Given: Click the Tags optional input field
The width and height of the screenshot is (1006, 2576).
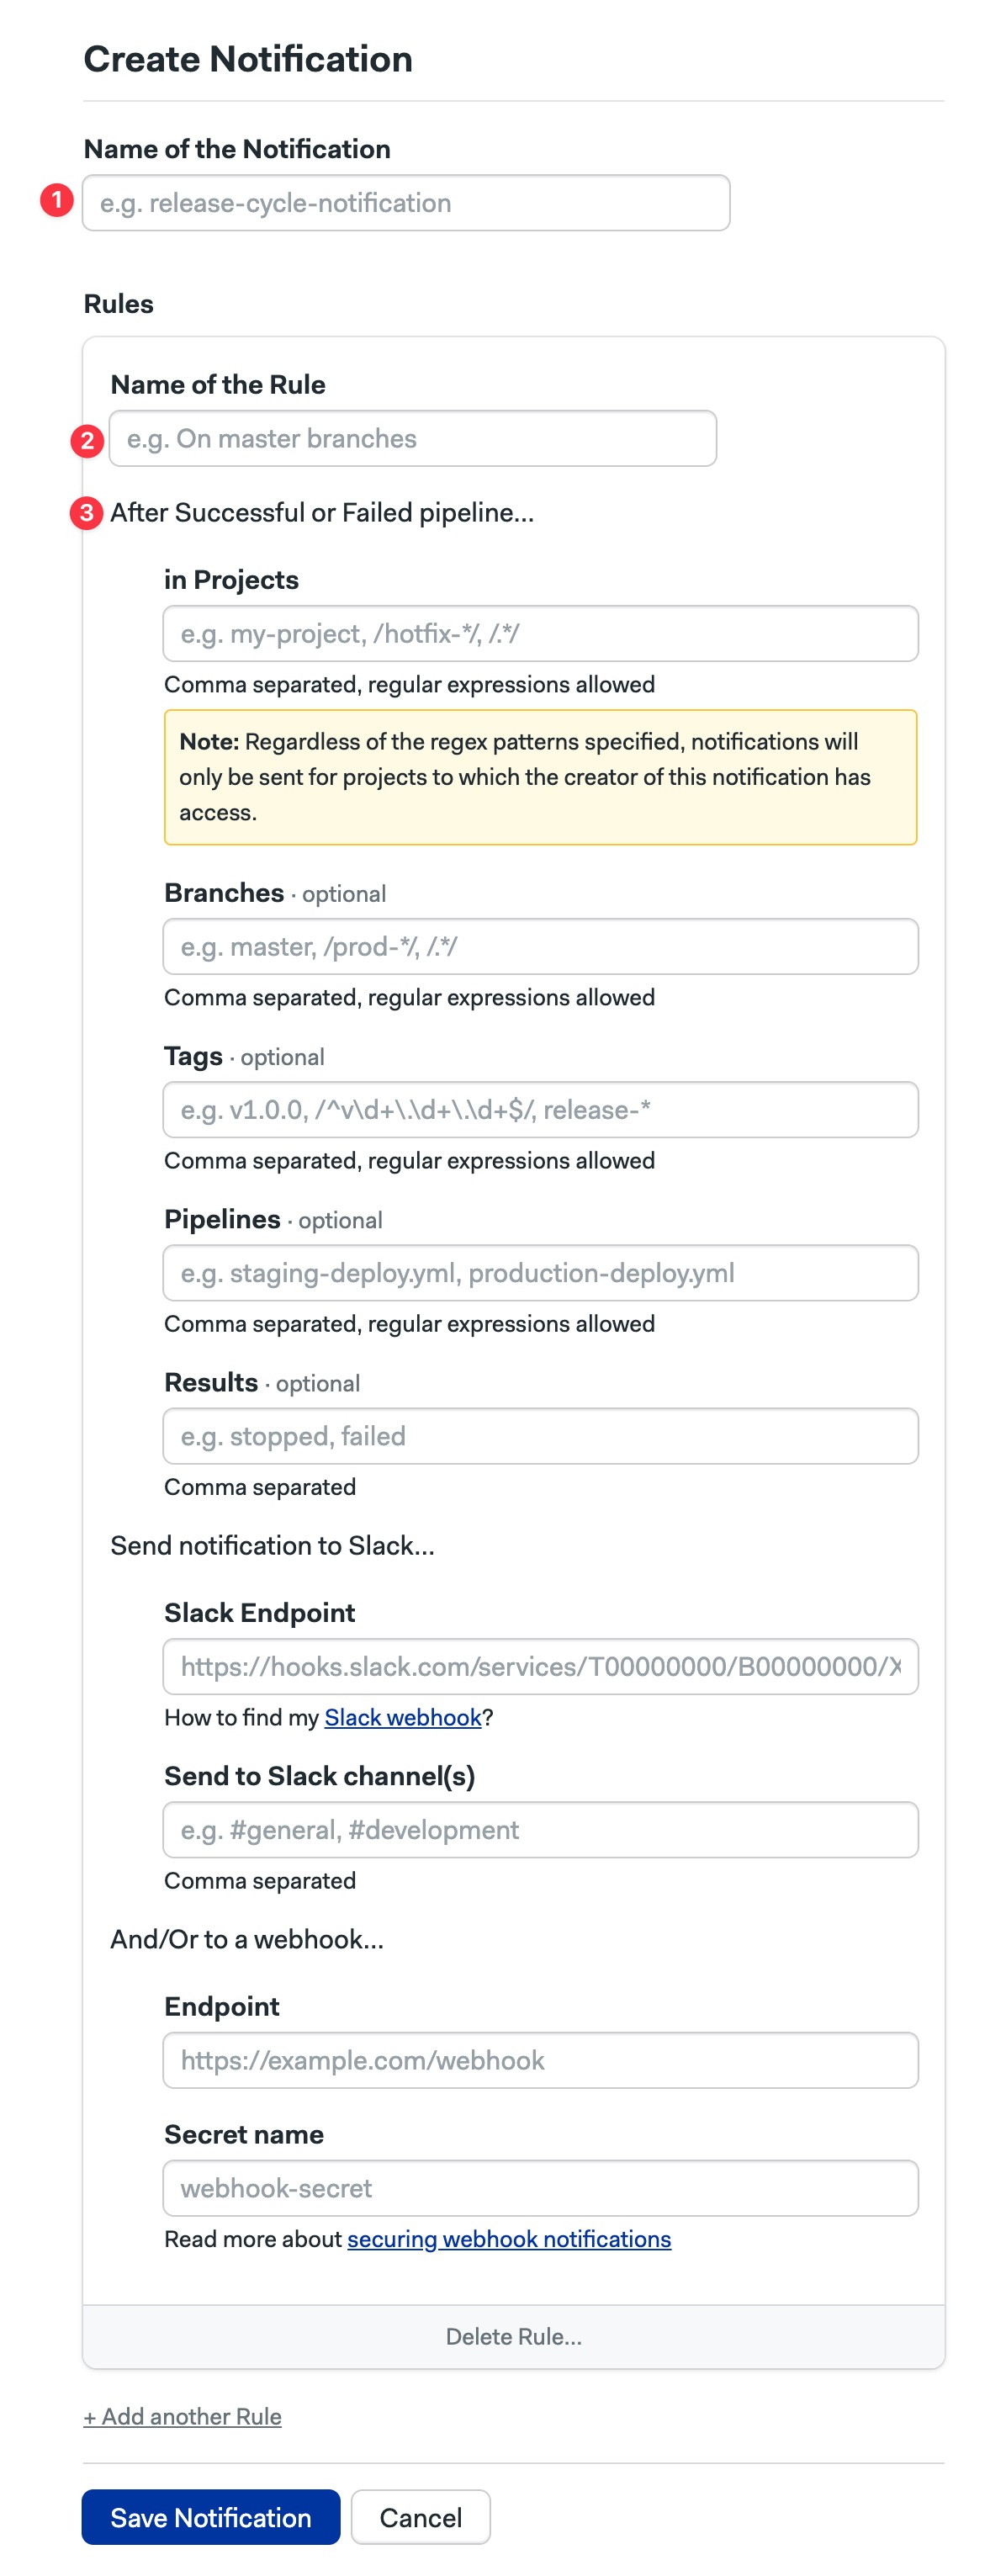Looking at the screenshot, I should click(x=540, y=1109).
